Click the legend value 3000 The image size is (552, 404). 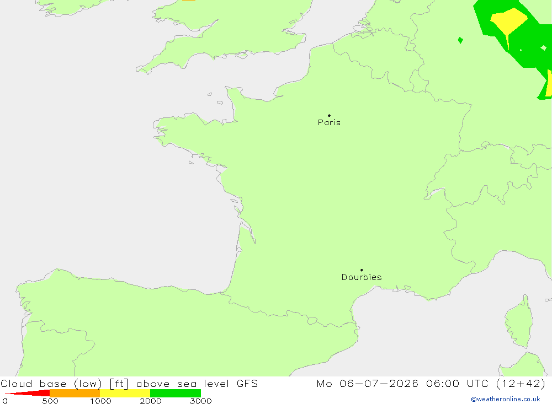[x=201, y=401]
